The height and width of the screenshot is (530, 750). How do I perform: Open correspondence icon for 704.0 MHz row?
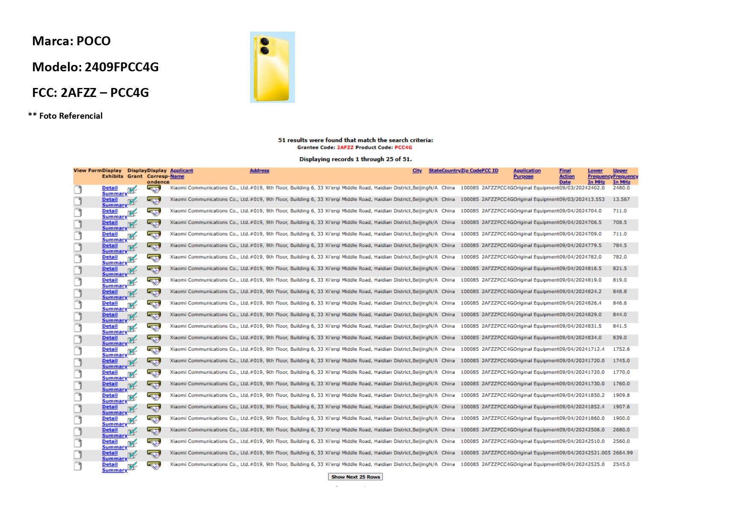pos(154,212)
